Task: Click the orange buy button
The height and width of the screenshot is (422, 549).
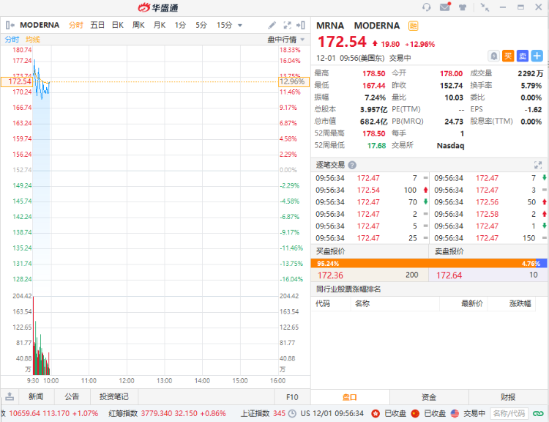Action: coord(508,56)
